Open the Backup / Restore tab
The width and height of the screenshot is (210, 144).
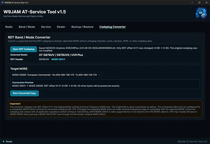[x=82, y=27]
